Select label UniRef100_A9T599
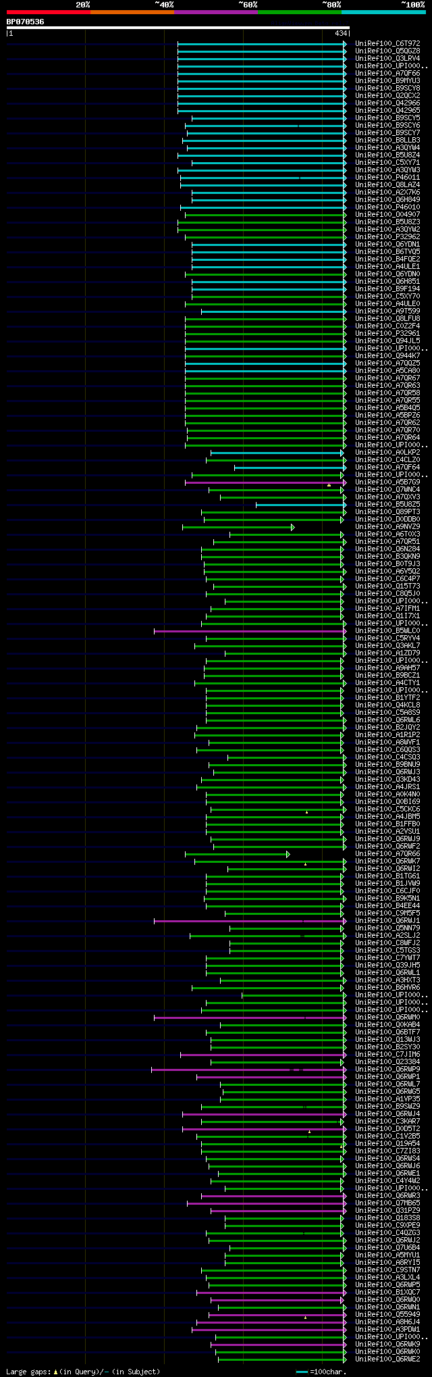The height and width of the screenshot is (1377, 432). point(387,311)
